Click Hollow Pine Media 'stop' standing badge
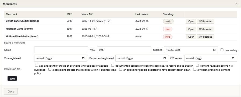The height and width of the screenshot is (97, 241). pyautogui.click(x=168, y=37)
